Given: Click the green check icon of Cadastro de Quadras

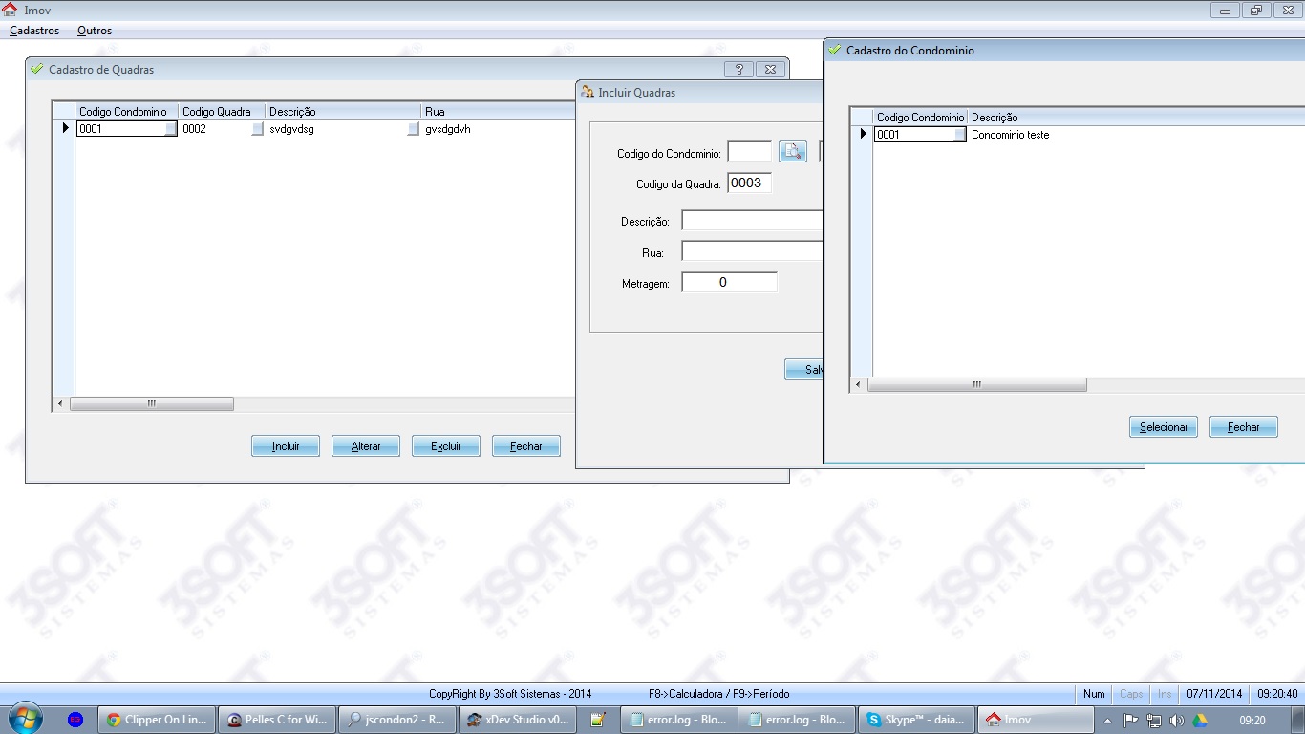Looking at the screenshot, I should click(37, 69).
